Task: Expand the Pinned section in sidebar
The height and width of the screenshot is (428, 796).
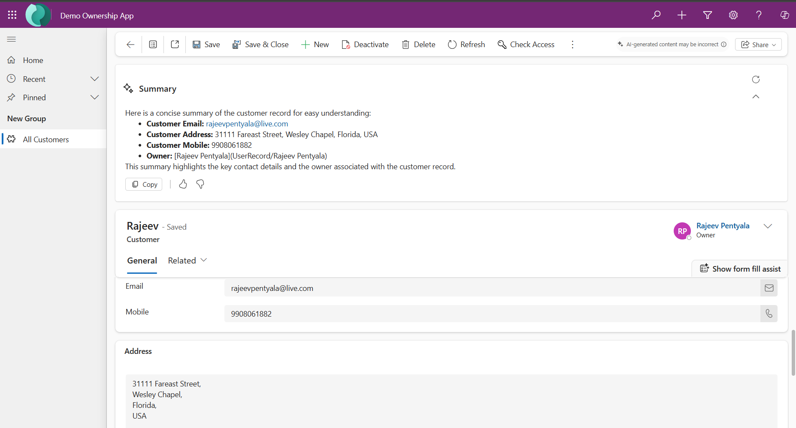Action: click(x=94, y=98)
